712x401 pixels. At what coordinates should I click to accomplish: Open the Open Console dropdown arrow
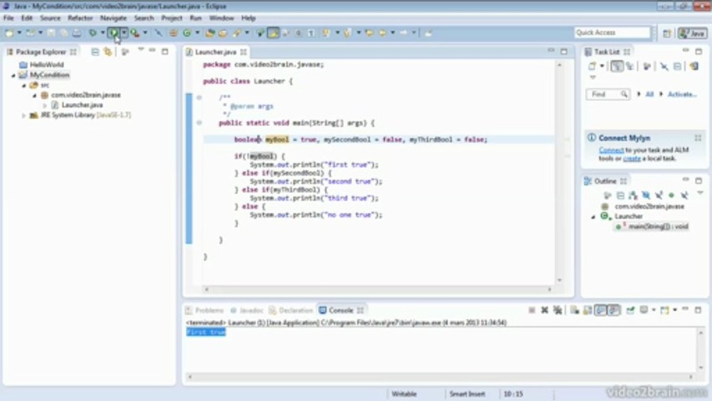click(x=675, y=310)
